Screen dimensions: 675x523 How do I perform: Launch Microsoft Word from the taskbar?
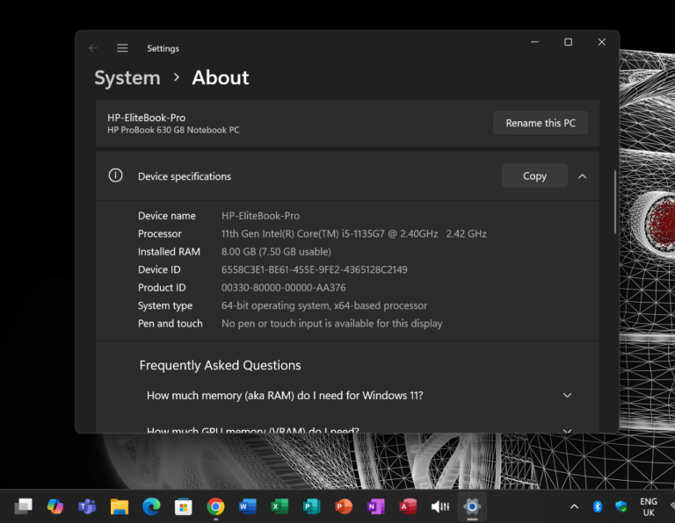pos(247,506)
